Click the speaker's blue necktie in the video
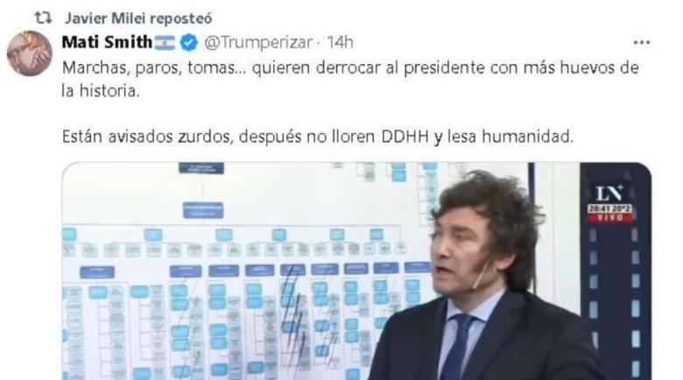The height and width of the screenshot is (380, 683). (457, 347)
